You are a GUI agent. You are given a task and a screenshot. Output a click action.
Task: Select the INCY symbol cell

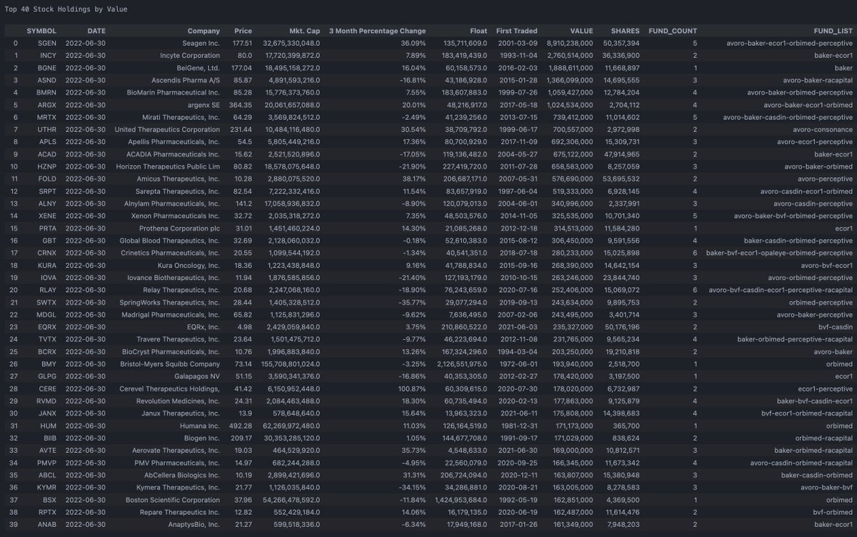click(47, 55)
